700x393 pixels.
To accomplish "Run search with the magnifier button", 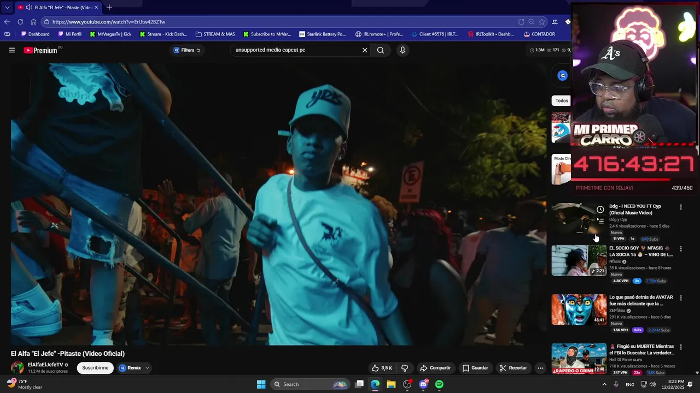I will pos(381,50).
